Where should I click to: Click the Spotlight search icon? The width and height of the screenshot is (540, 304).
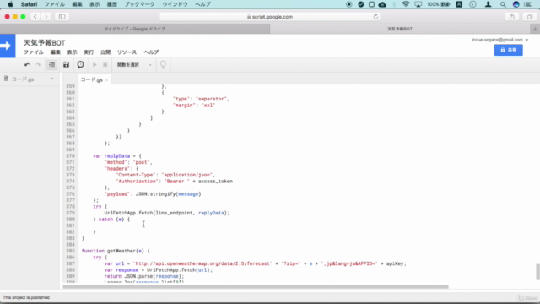tap(503, 4)
